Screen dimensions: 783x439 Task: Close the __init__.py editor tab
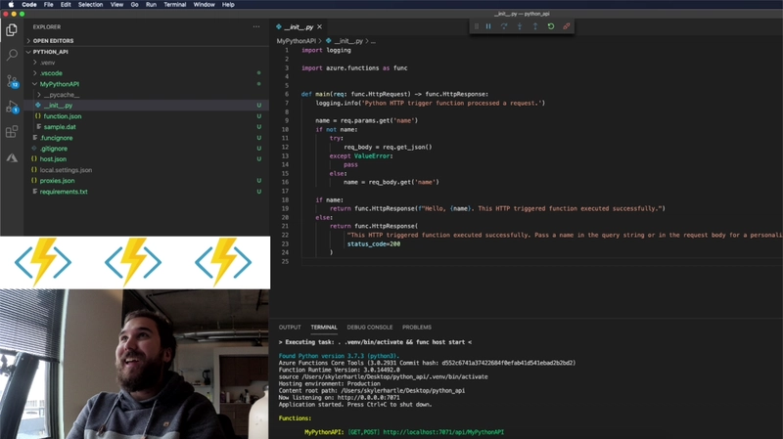(320, 27)
